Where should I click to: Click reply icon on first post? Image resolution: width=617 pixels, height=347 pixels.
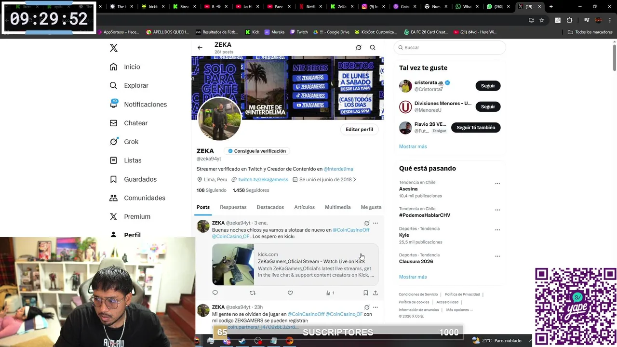coord(215,293)
